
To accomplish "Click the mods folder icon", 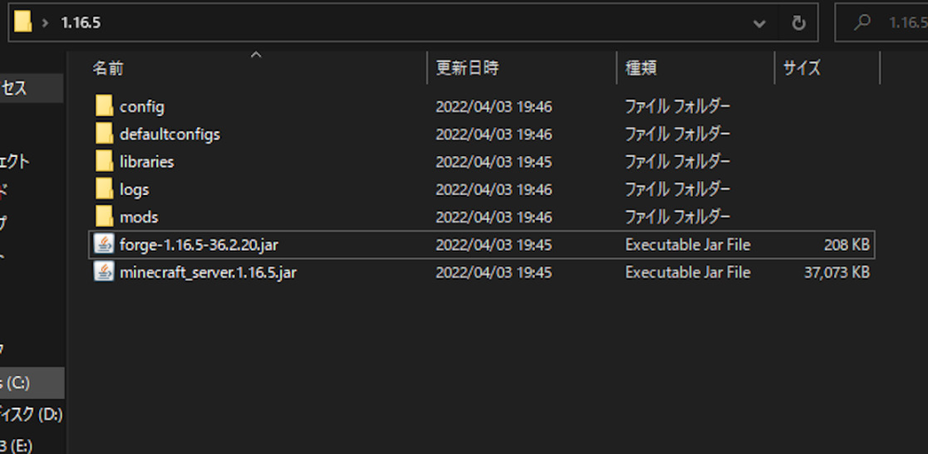I will coord(104,216).
